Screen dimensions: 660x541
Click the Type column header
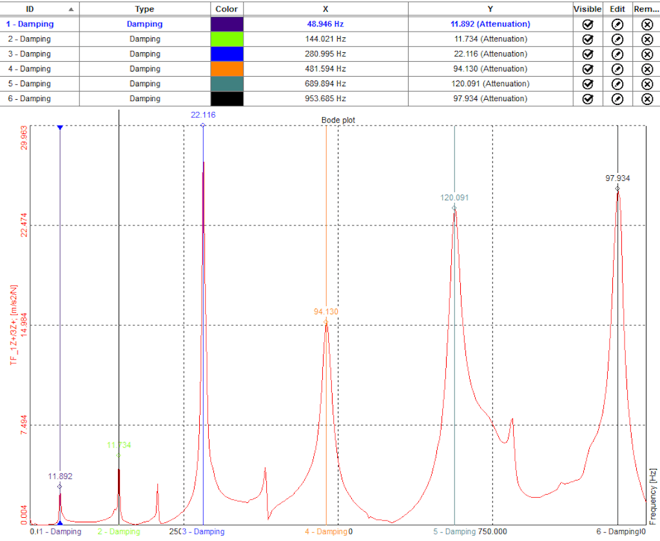click(x=144, y=9)
